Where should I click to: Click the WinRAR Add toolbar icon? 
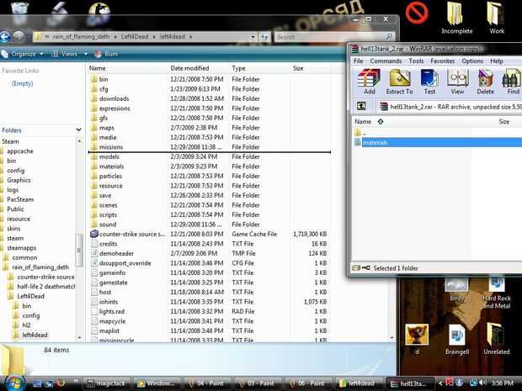370,82
